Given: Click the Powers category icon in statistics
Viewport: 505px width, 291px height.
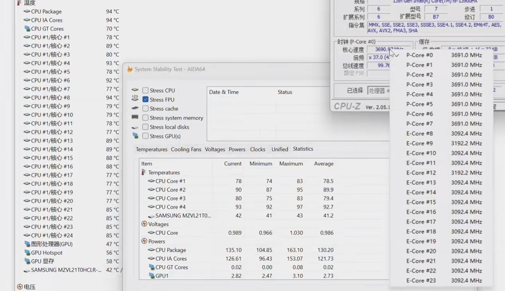Looking at the screenshot, I should pyautogui.click(x=144, y=241).
